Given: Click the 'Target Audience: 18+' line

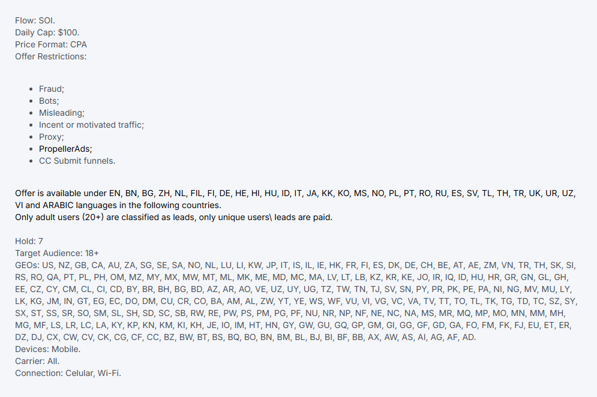Looking at the screenshot, I should tap(57, 254).
